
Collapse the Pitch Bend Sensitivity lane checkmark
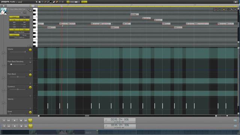tap(3, 66)
